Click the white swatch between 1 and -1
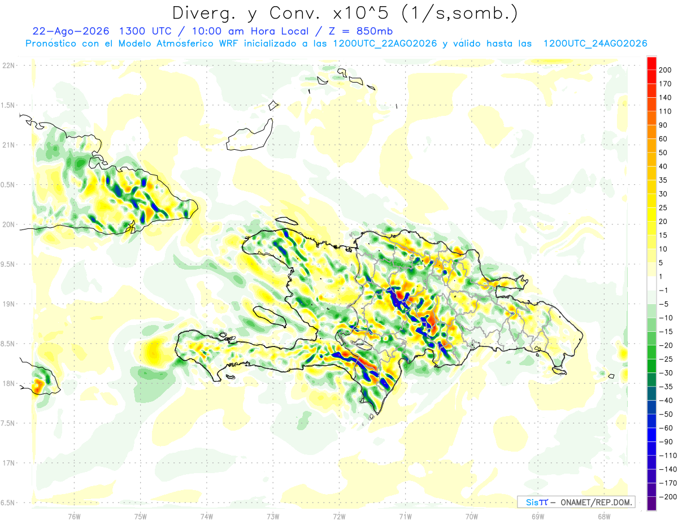 pyautogui.click(x=651, y=283)
